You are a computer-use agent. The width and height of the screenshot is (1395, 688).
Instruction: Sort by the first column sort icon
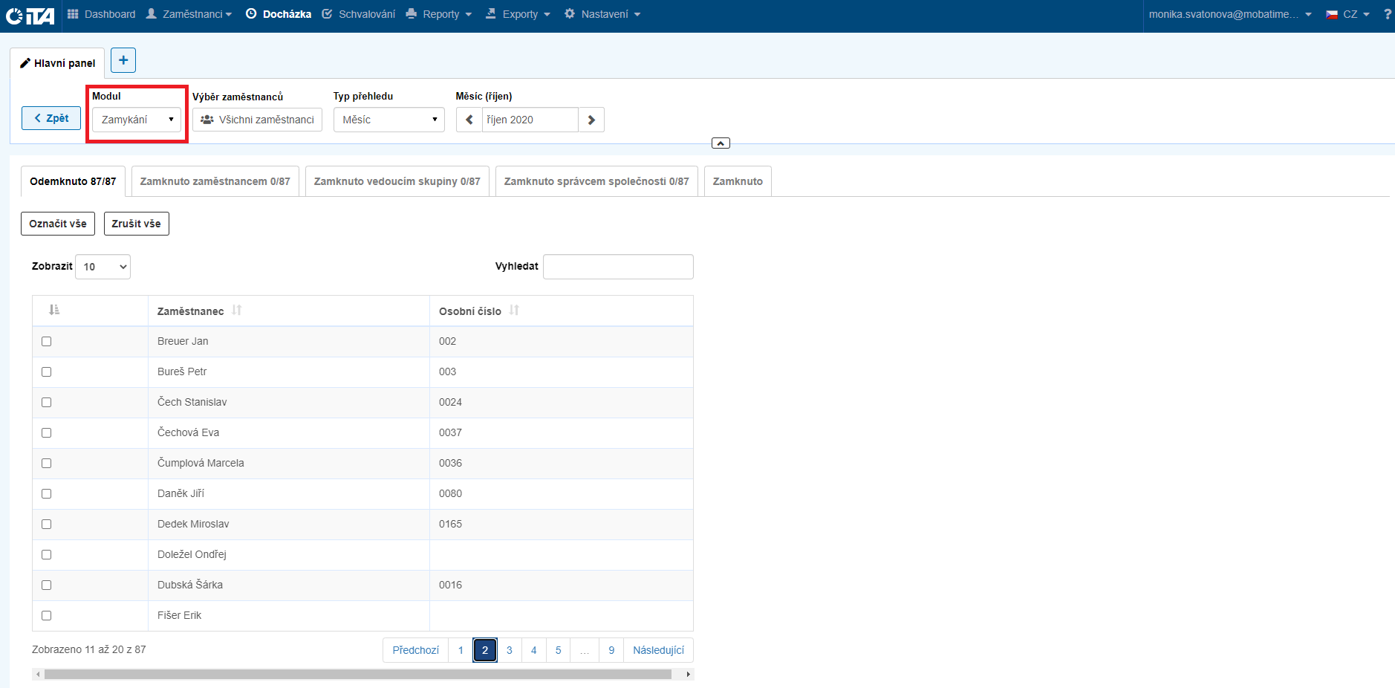(x=54, y=311)
